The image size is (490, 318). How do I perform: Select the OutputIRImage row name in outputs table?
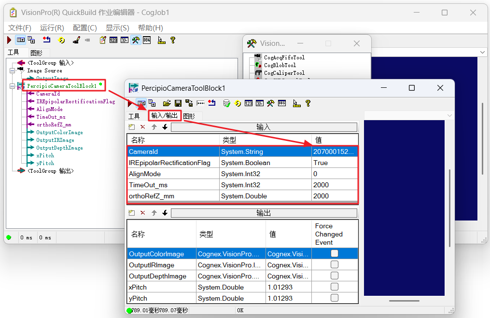162,265
